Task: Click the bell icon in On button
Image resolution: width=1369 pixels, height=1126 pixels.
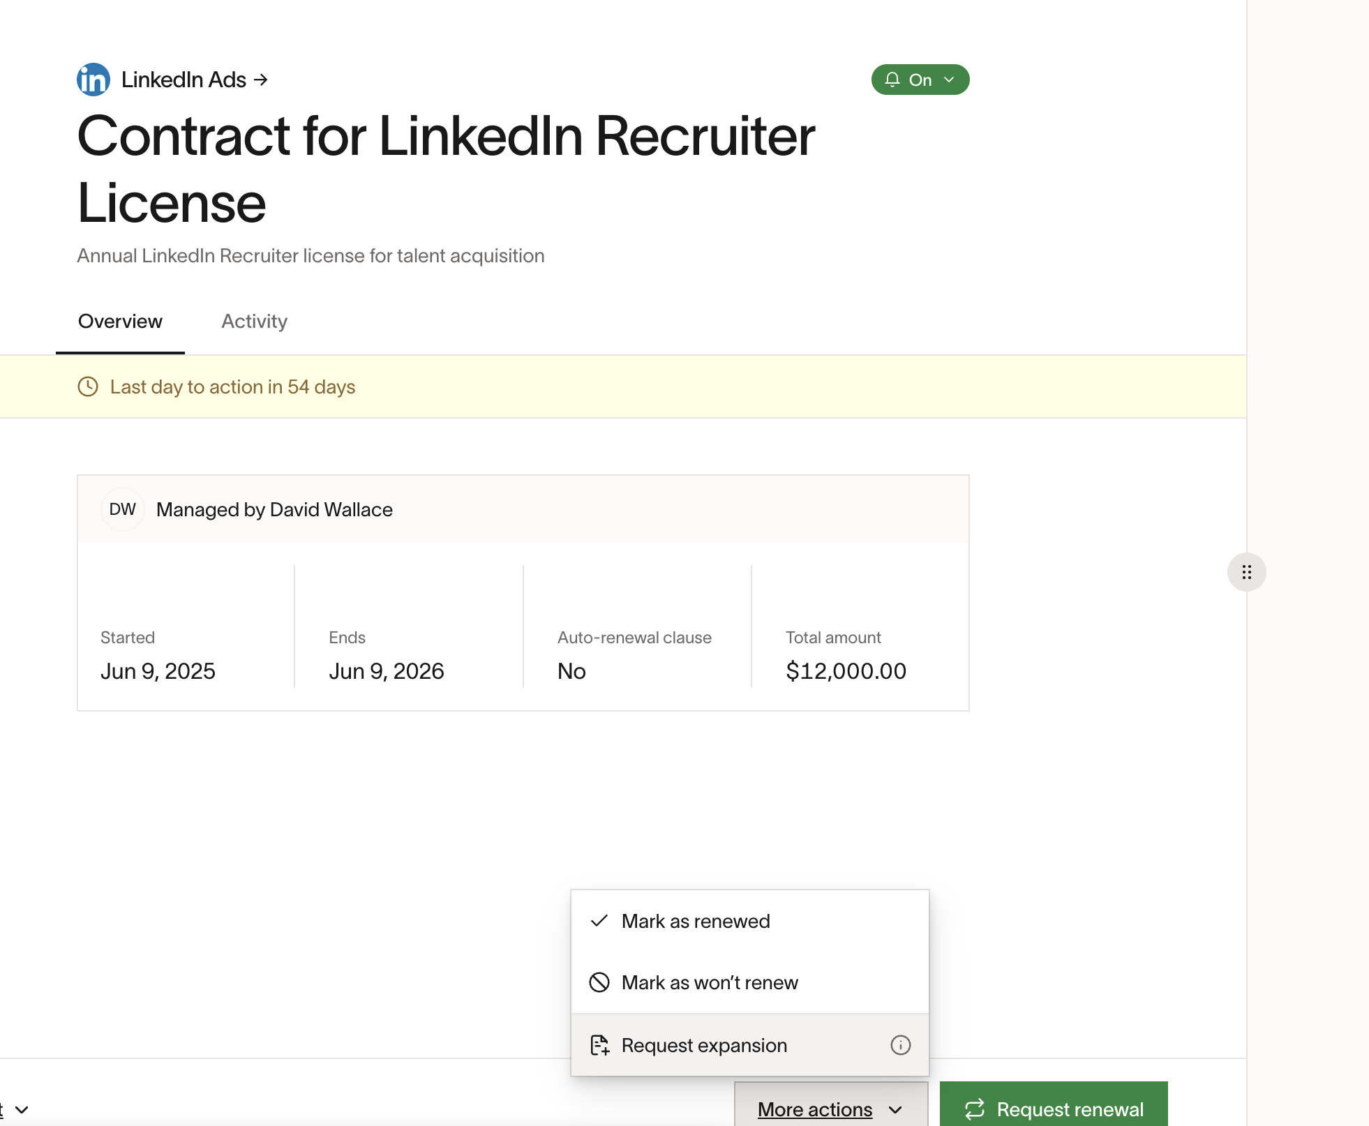Action: coord(892,80)
